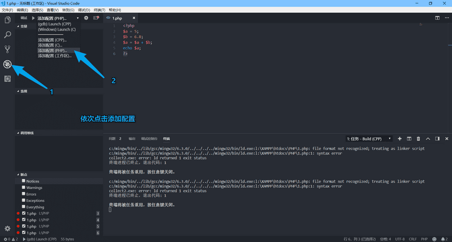The image size is (452, 242).
Task: Add a new terminal with the plus icon
Action: click(x=400, y=139)
